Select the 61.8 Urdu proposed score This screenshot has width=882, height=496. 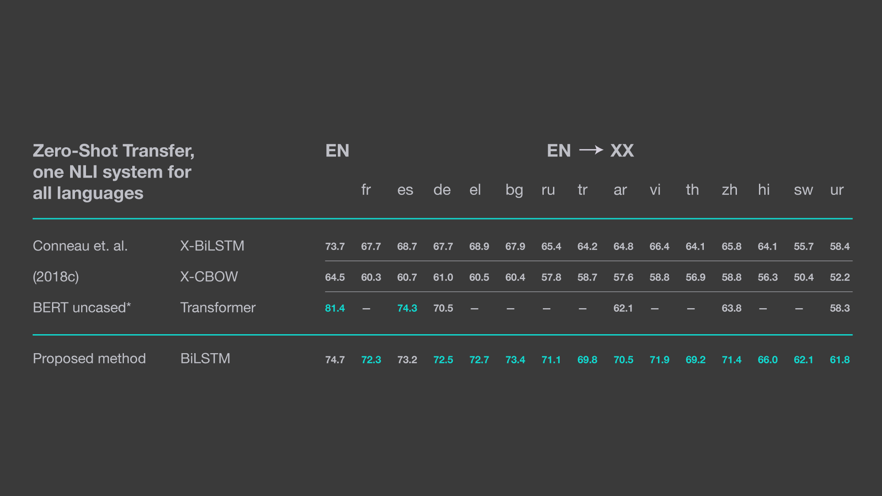point(840,360)
